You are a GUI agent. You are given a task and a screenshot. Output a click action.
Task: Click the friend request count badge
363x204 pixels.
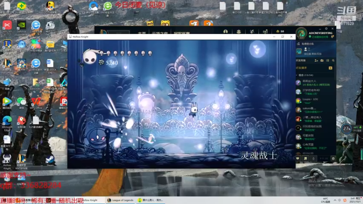[x=330, y=68]
